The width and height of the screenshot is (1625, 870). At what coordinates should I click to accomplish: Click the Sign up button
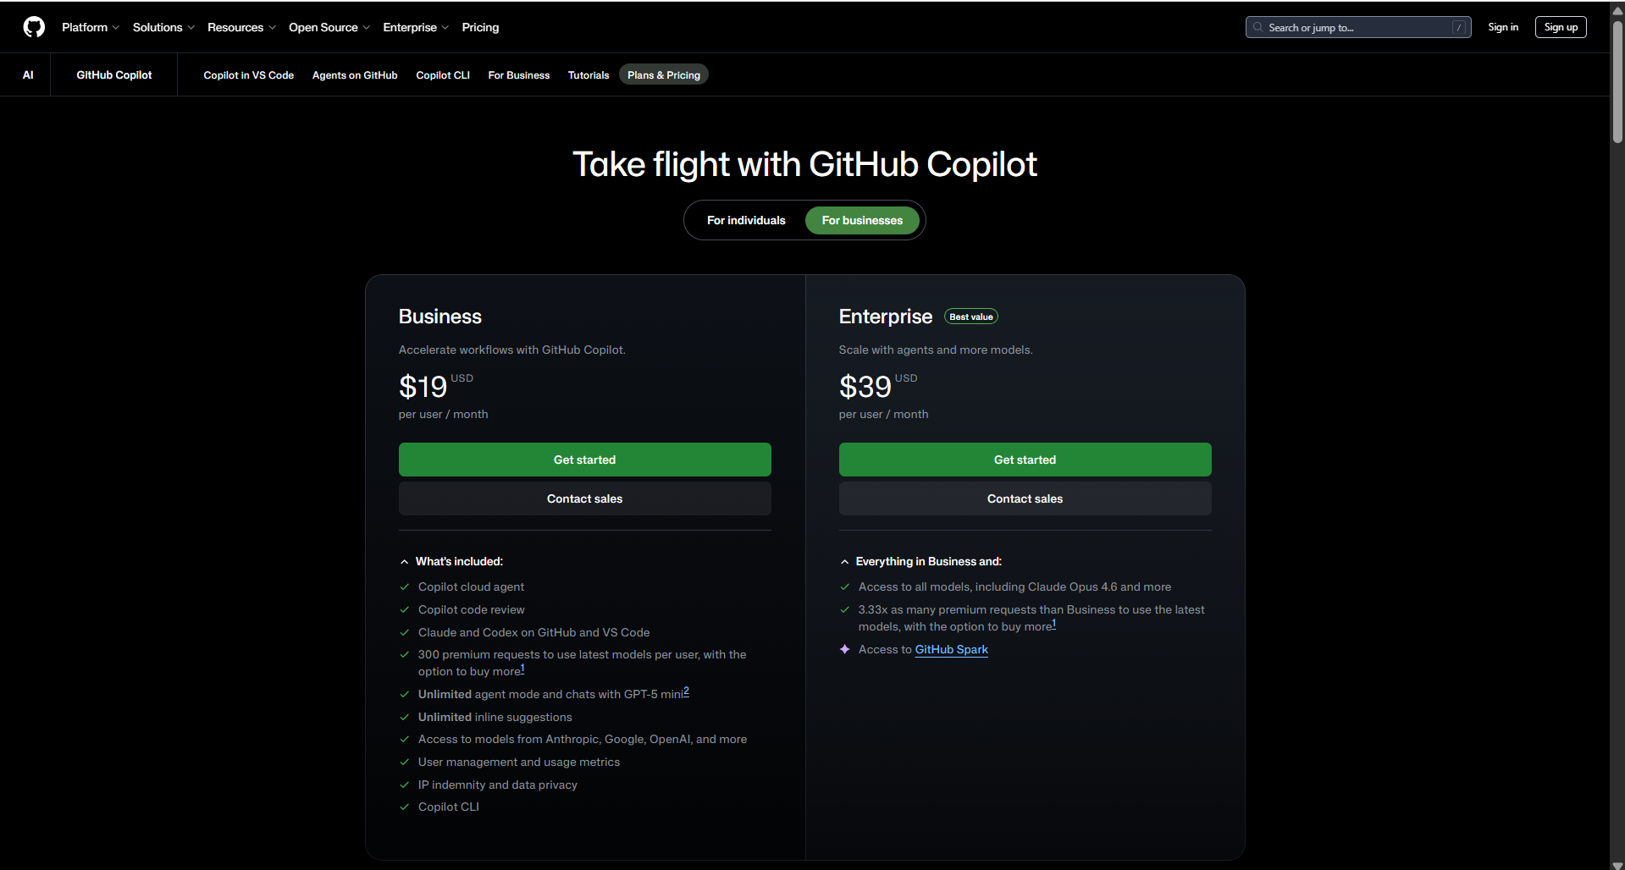[1561, 26]
